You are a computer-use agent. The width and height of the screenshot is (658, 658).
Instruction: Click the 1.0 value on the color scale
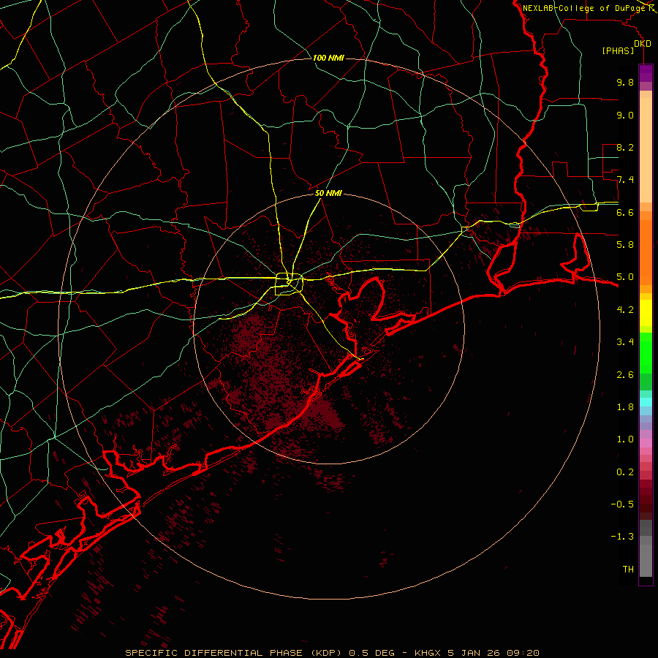click(625, 439)
